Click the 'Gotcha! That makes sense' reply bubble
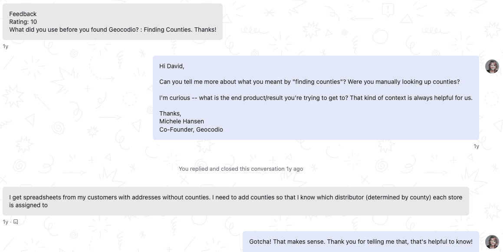503x252 pixels. [x=361, y=242]
